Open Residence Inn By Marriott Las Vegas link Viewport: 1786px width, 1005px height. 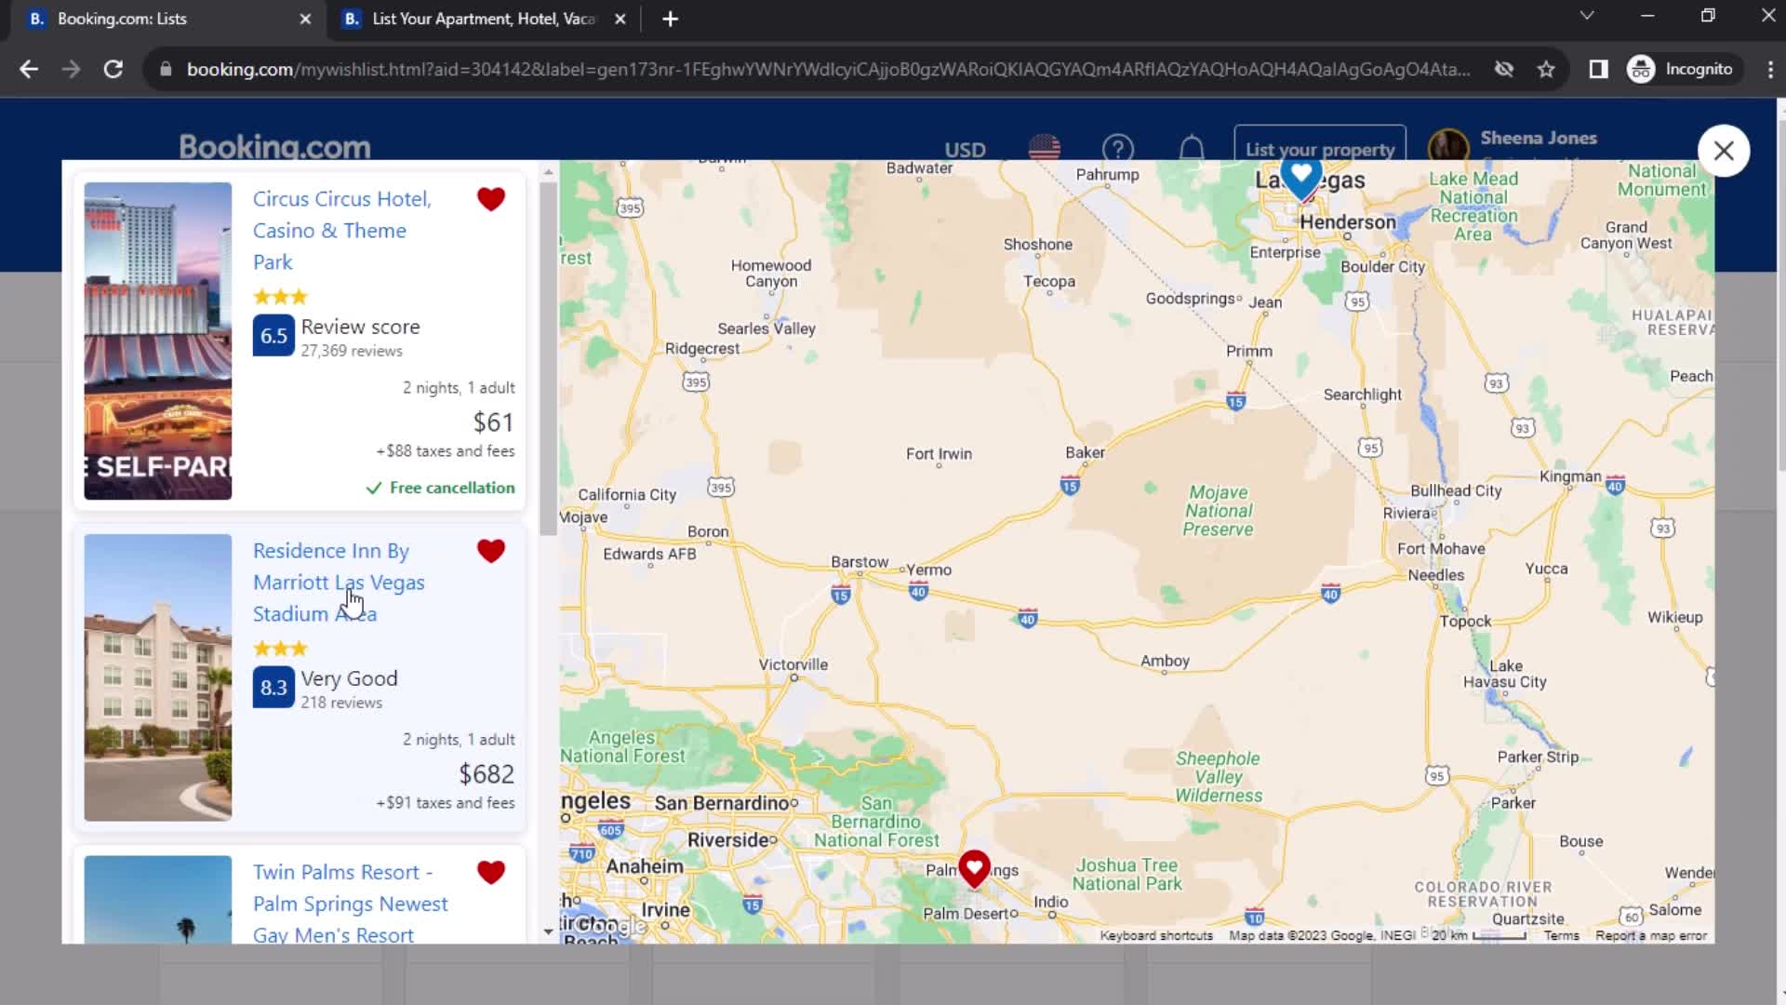click(x=339, y=583)
